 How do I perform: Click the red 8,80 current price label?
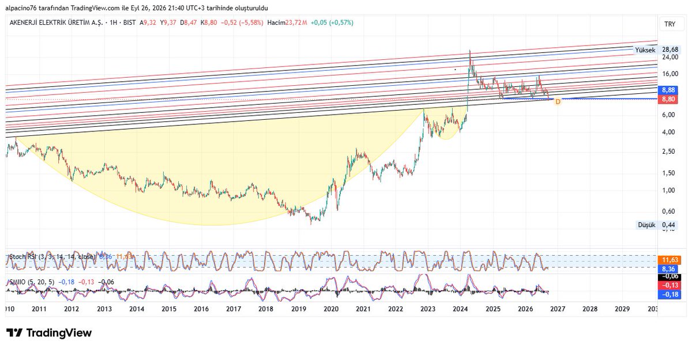tap(669, 99)
